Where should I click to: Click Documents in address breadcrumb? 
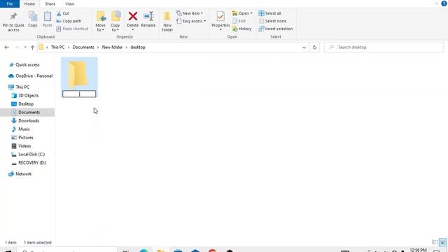(x=83, y=48)
